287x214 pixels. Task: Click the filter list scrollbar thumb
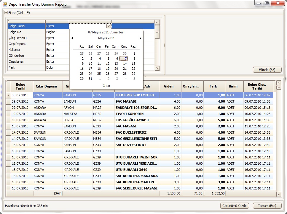tap(157, 32)
